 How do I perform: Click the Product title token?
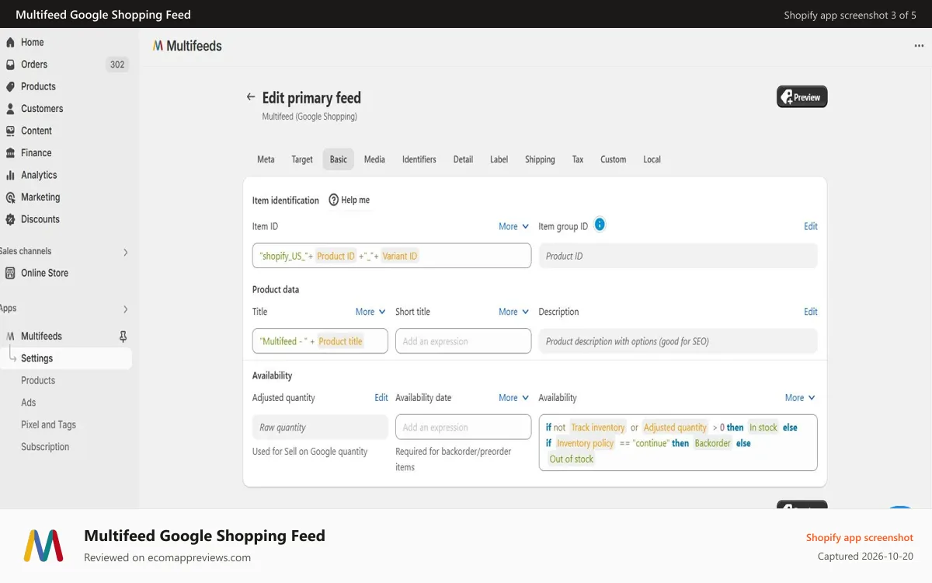[x=340, y=341]
